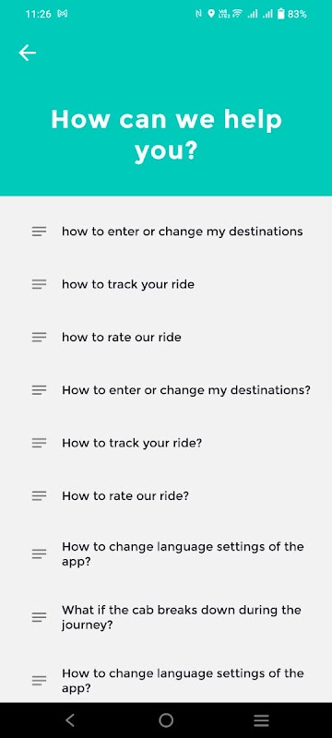332x738 pixels.
Task: Open last 'How to change language settings' entry
Action: [x=166, y=681]
